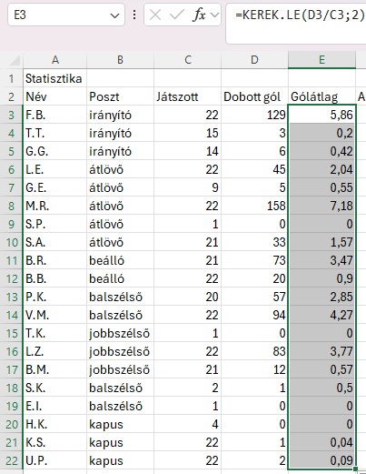The height and width of the screenshot is (474, 366).
Task: Click played value 4 for H.K.
Action: coord(188,424)
